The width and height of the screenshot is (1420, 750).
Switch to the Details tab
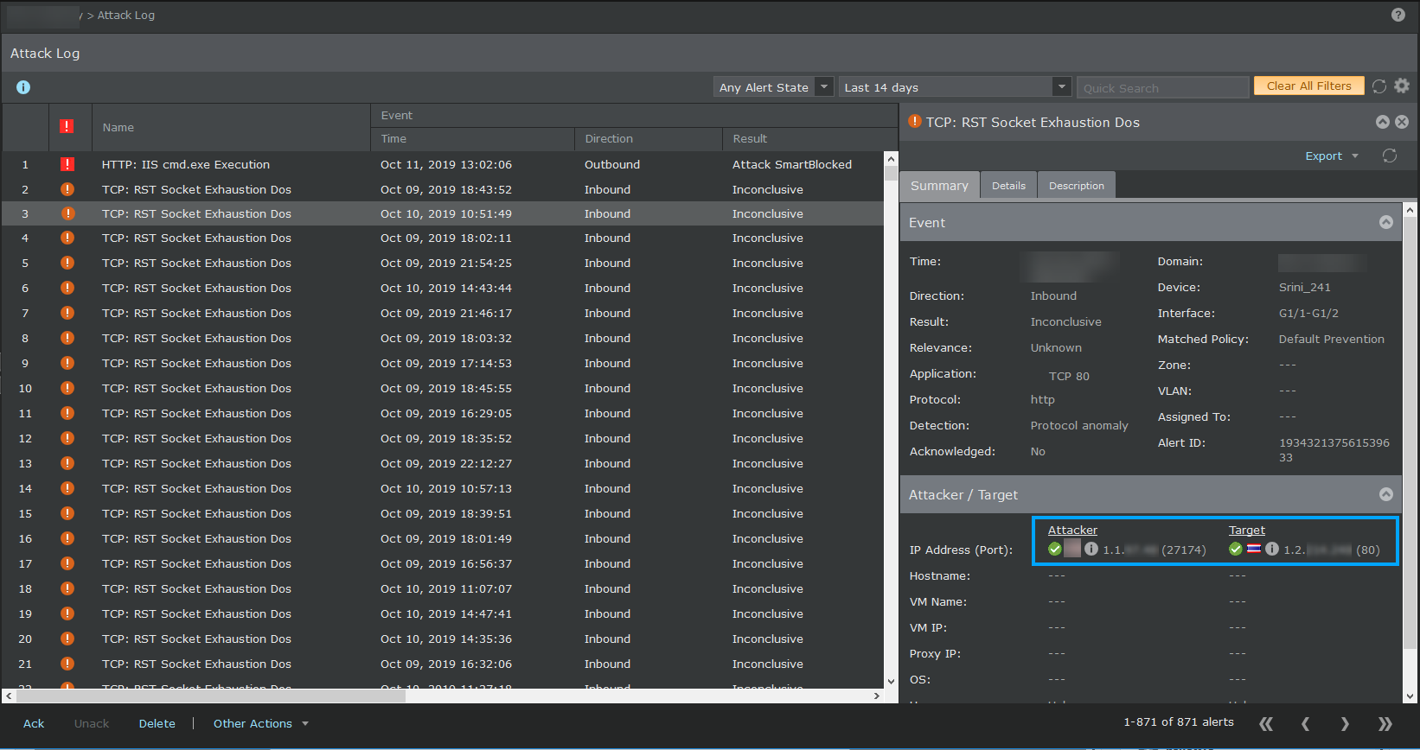(x=1008, y=186)
